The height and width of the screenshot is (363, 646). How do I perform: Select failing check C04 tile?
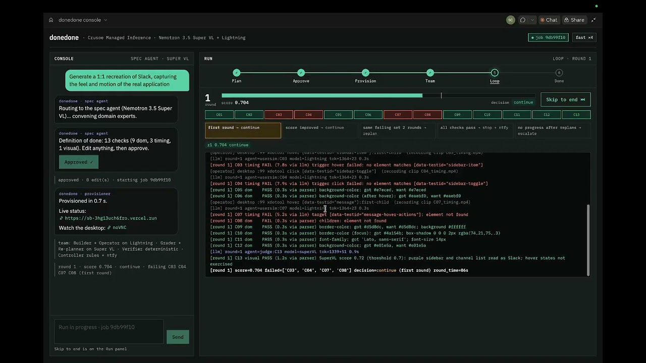pos(308,114)
